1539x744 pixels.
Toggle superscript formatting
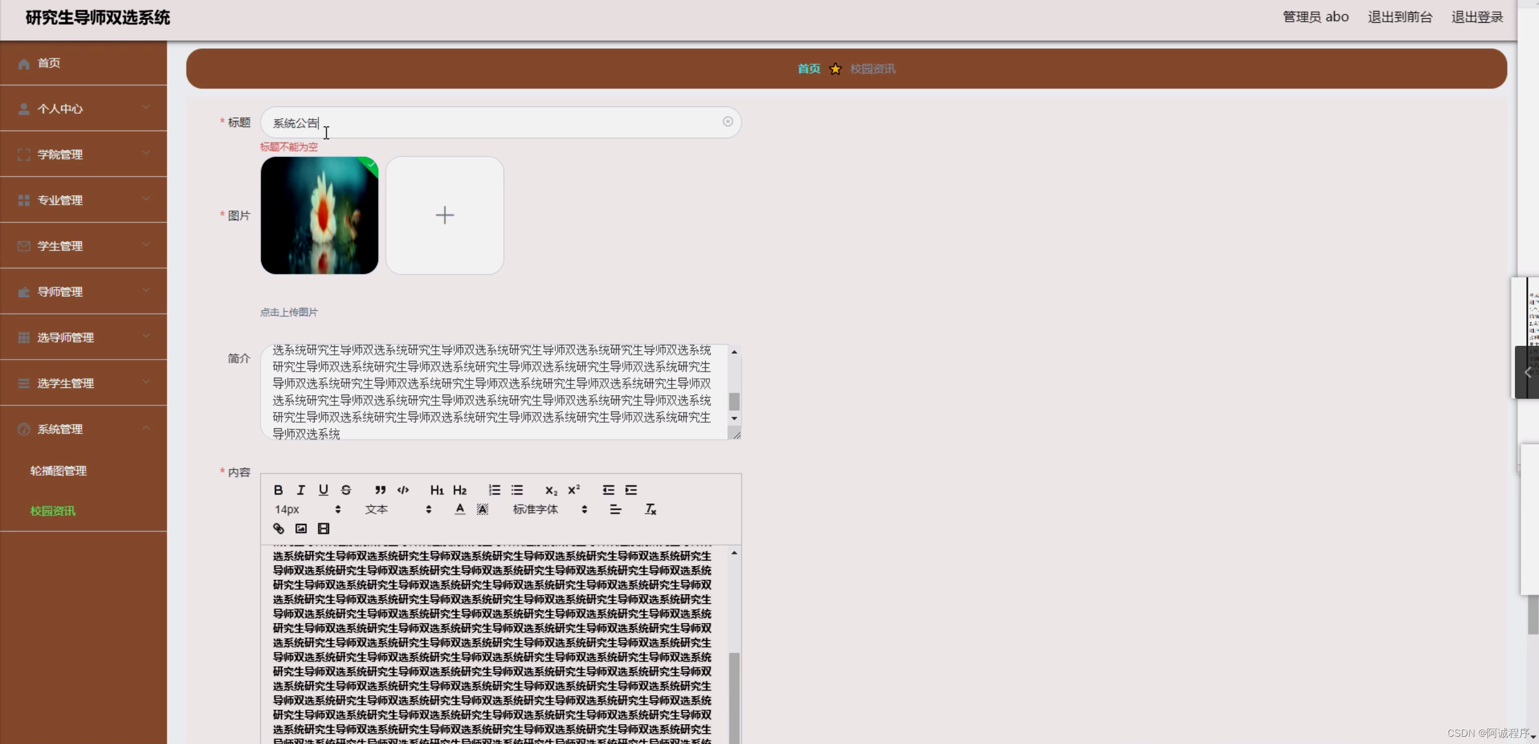[x=574, y=490]
